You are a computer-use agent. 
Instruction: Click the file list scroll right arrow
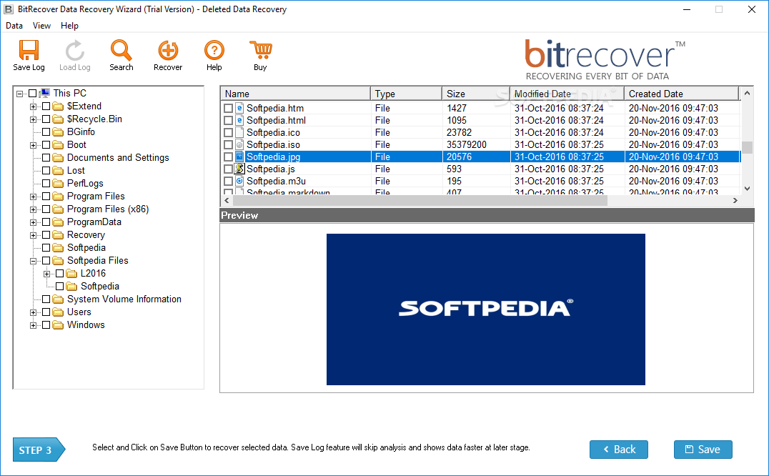[x=735, y=201]
